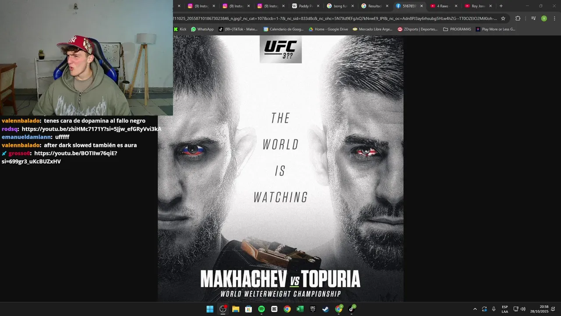Open Excel from the taskbar

[x=300, y=309]
